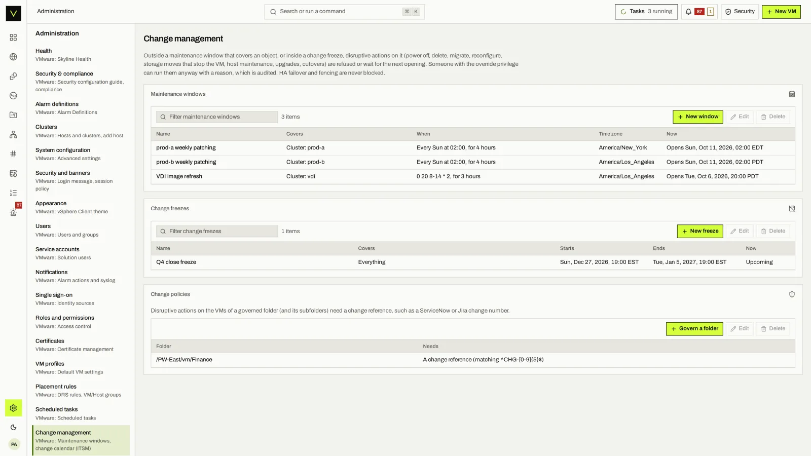Open the numbered list icon in sidebar

13,193
